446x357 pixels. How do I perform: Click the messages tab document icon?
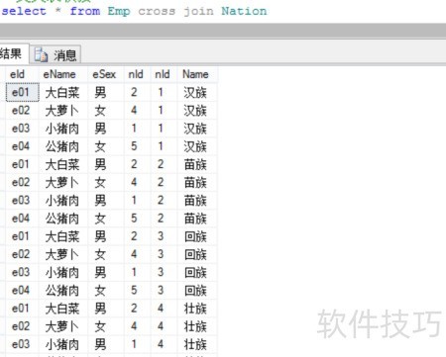point(42,54)
